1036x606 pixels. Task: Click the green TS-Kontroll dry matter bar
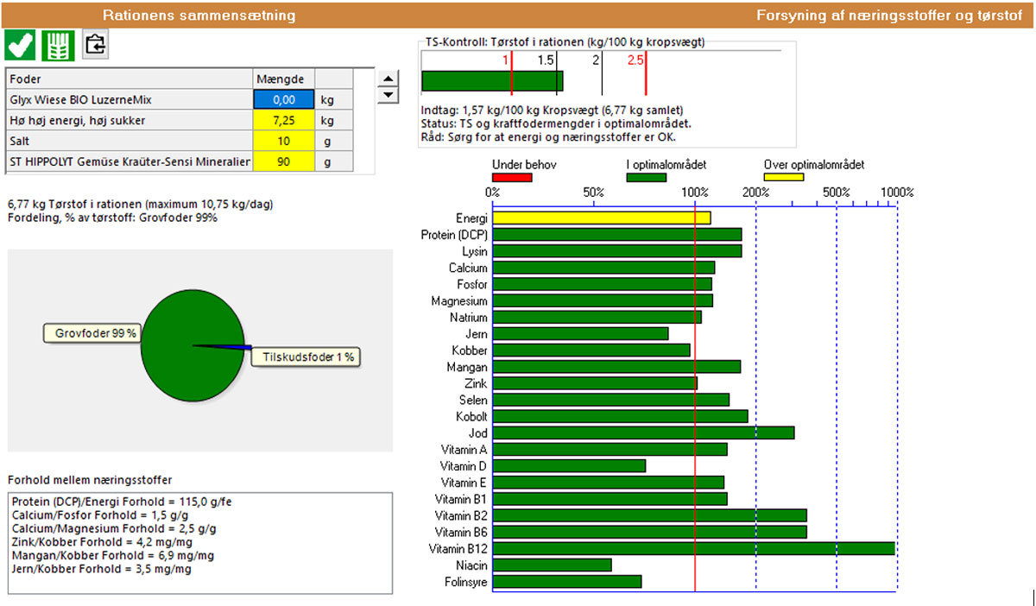click(491, 81)
